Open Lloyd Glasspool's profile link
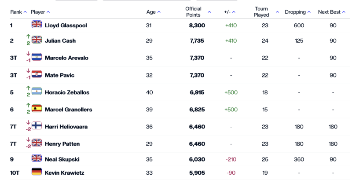This screenshot has width=352, height=187. click(66, 26)
